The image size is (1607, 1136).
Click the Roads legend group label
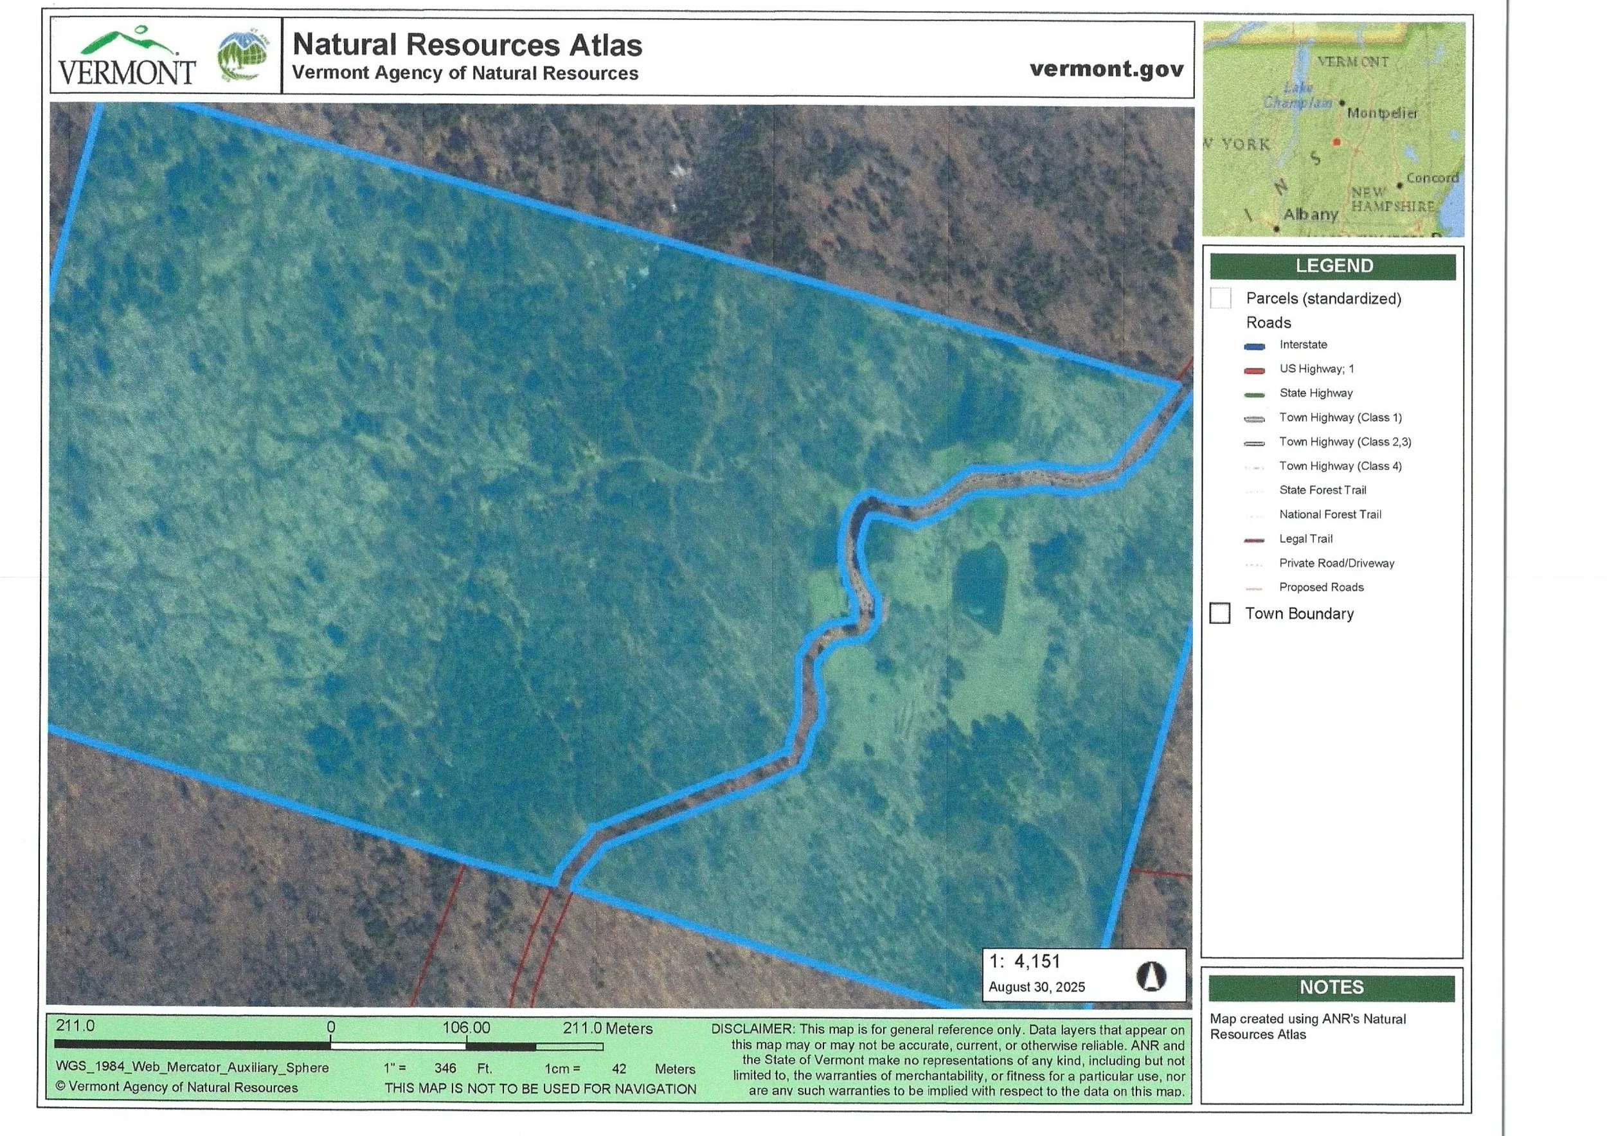[1268, 323]
